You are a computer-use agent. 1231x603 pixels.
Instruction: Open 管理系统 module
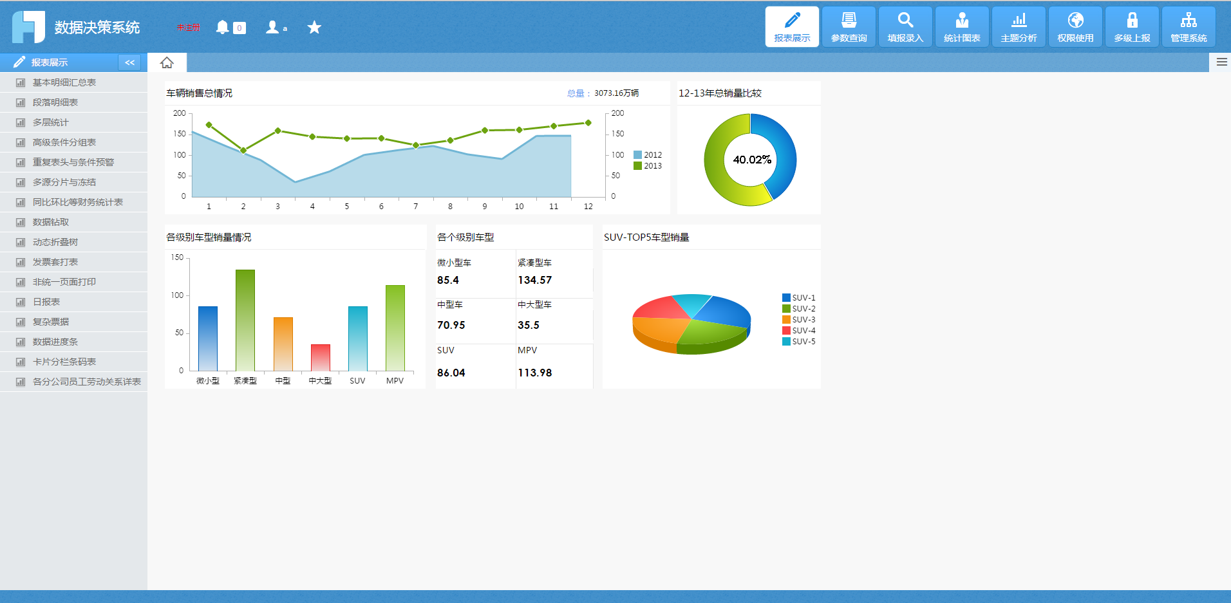point(1189,27)
